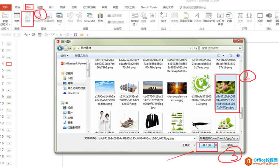Open the Undo history dropdown arrow
This screenshot has width=279, height=167.
click(x=29, y=35)
